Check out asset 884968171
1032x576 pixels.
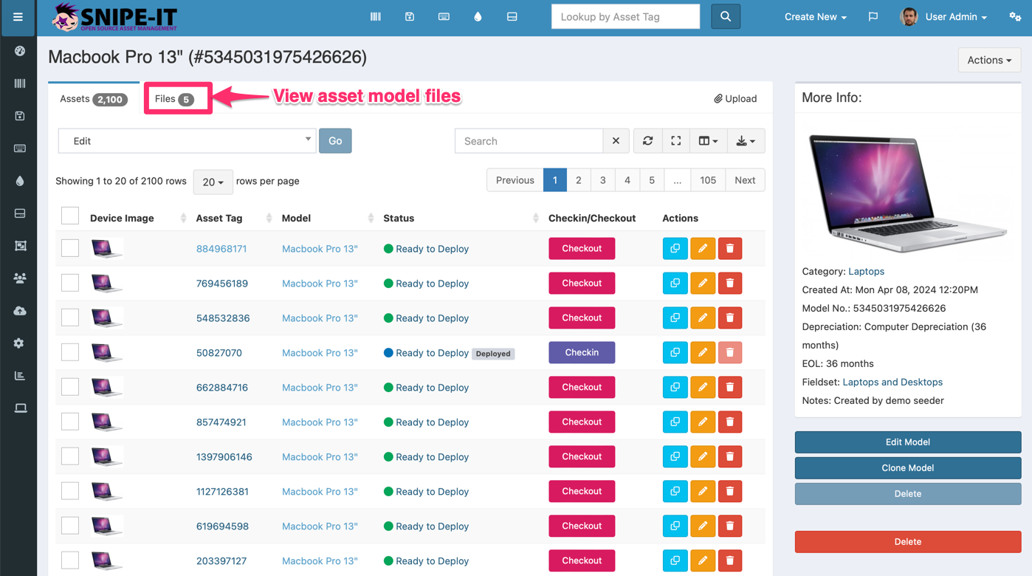582,249
